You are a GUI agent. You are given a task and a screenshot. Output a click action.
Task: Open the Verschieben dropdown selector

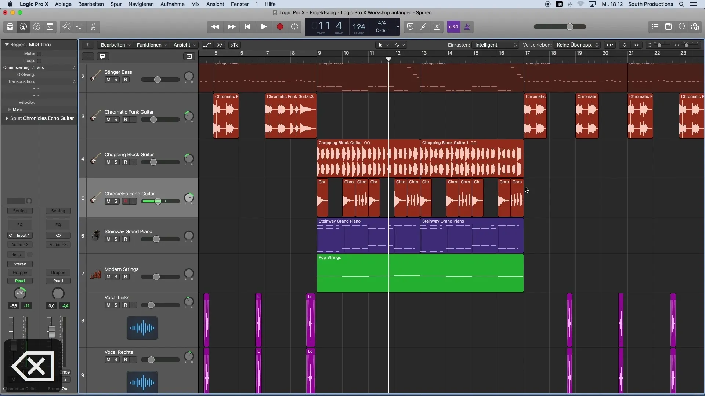pos(577,44)
